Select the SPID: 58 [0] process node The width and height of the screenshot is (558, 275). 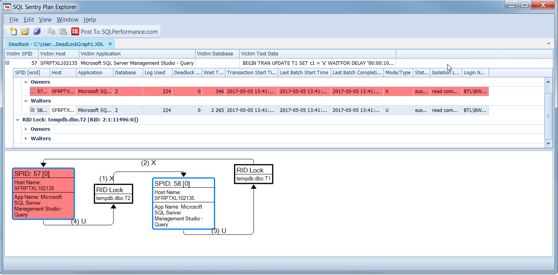coord(184,203)
